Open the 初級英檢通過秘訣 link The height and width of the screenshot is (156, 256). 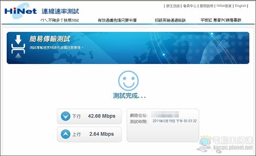(x=170, y=20)
